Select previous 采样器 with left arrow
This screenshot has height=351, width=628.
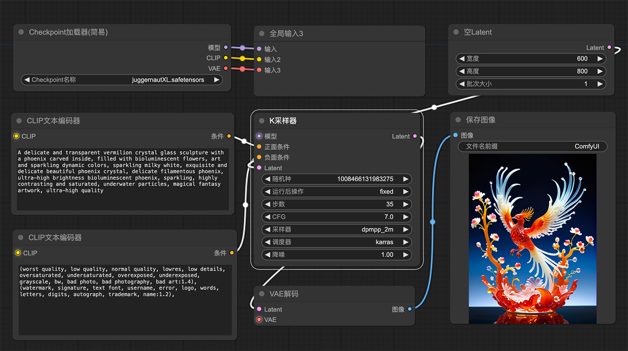[x=268, y=229]
